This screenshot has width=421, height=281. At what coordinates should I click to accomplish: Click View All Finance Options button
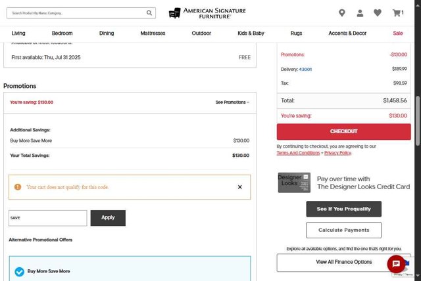click(343, 262)
